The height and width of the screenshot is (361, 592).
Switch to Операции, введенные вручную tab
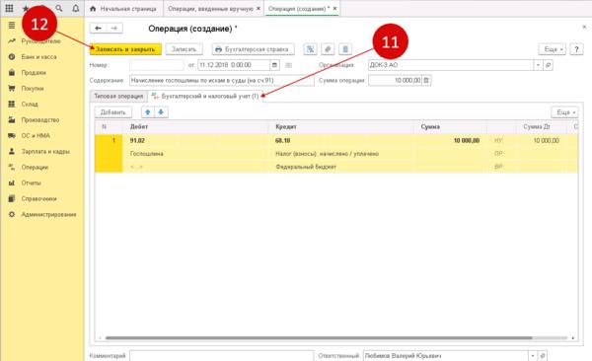coord(210,8)
